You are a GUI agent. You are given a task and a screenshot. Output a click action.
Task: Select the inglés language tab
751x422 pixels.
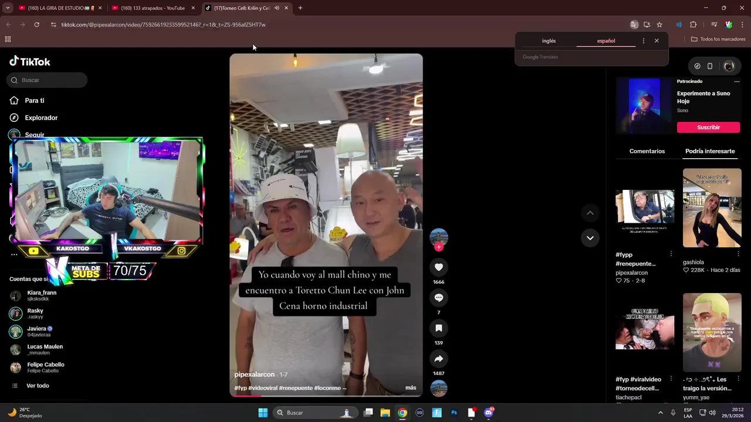tap(549, 41)
